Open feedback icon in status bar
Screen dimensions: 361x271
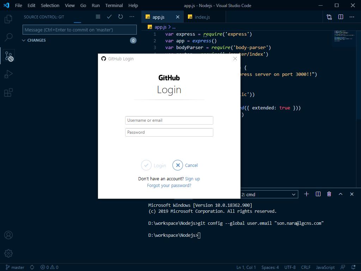(343, 267)
